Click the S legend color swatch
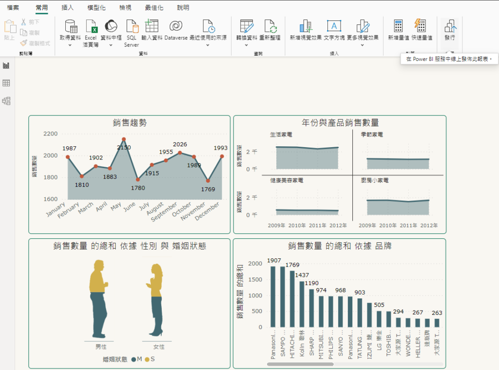Viewport: 499px width, 370px height. tap(147, 359)
